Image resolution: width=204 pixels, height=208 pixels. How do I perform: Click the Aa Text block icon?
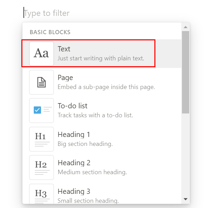pyautogui.click(x=41, y=53)
